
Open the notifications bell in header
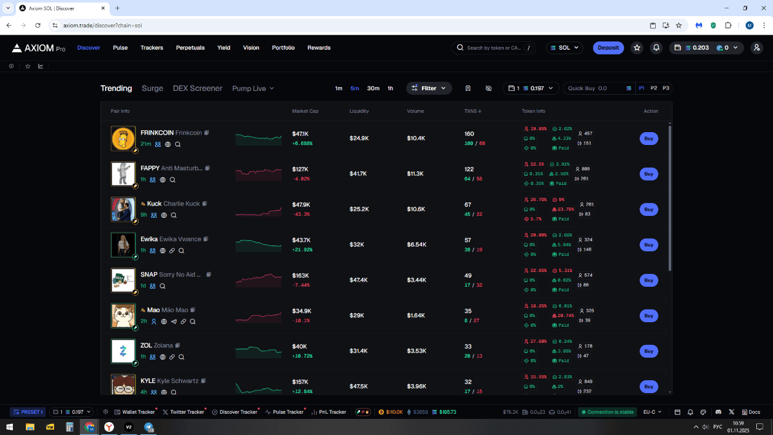(x=656, y=48)
